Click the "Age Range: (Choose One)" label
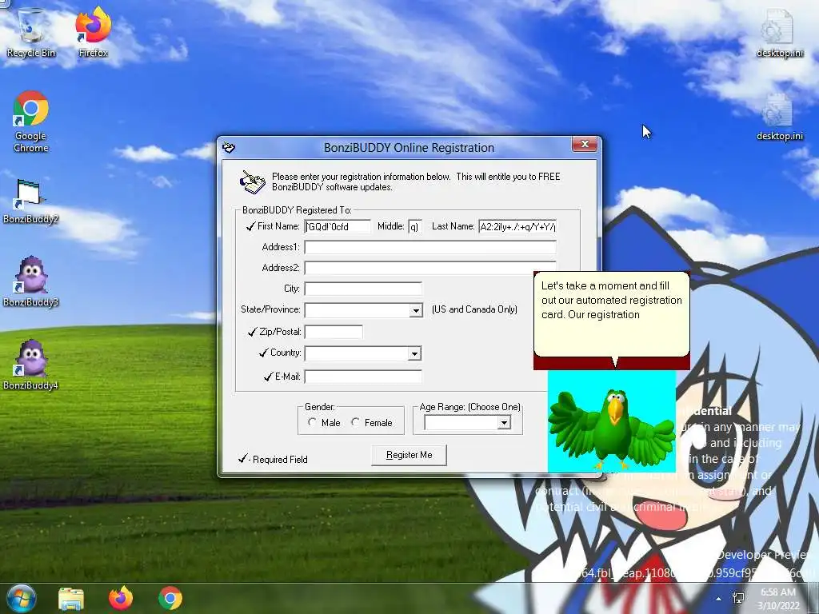Image resolution: width=819 pixels, height=614 pixels. pyautogui.click(x=470, y=407)
